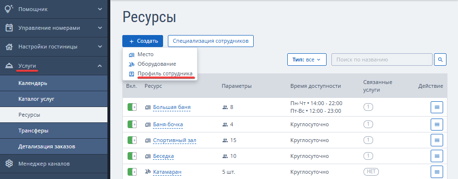Screen dimensions: 458x179
Task: Expand the Управление номерами section chevron
Action: pos(100,28)
